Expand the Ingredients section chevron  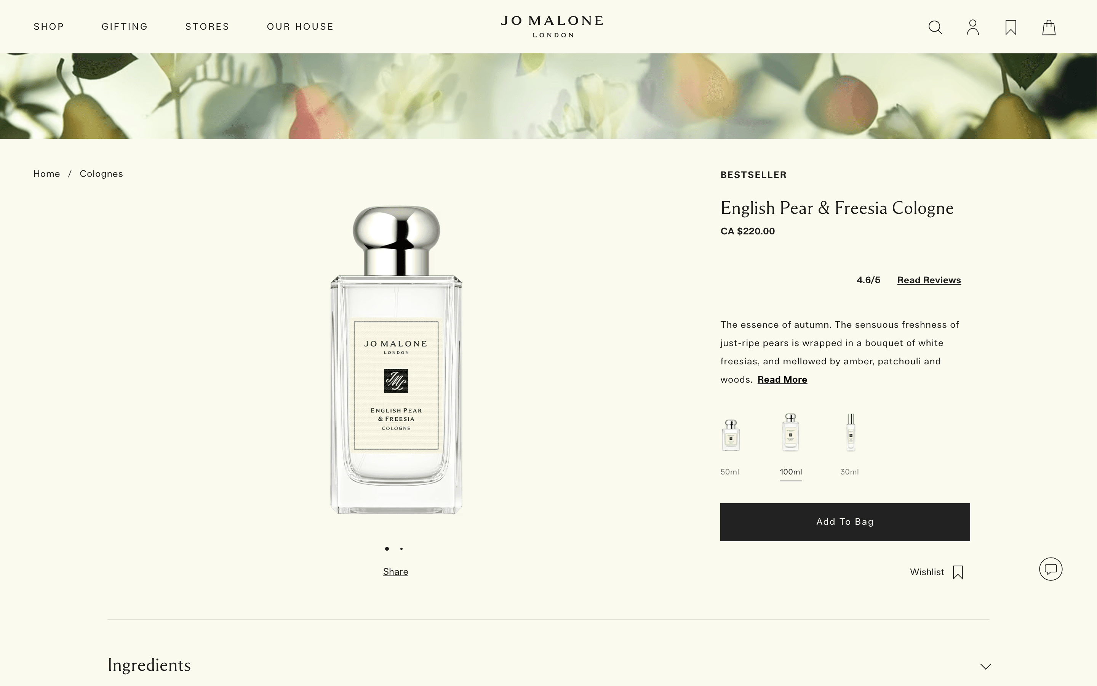pyautogui.click(x=985, y=667)
